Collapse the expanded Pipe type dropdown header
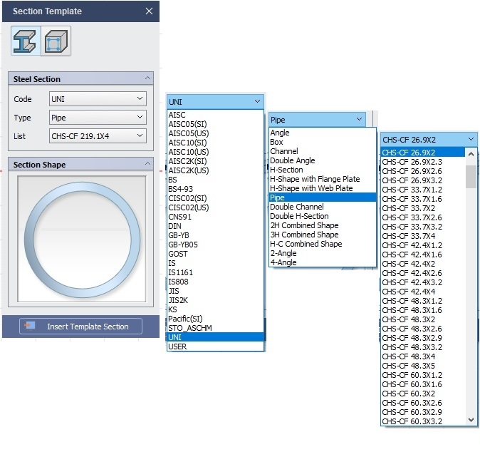 click(317, 120)
